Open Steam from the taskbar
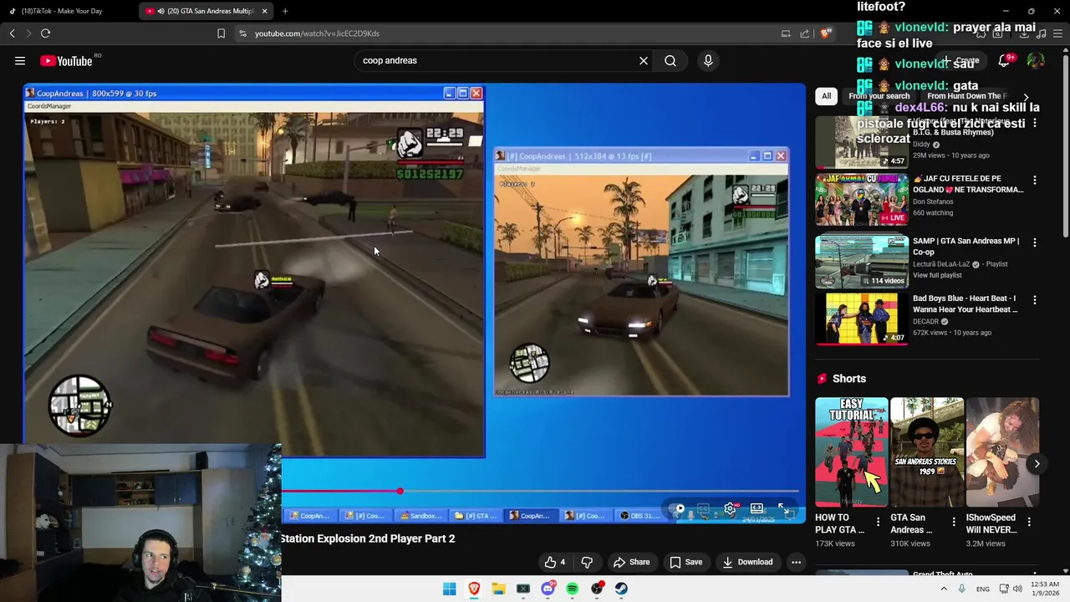 click(621, 589)
